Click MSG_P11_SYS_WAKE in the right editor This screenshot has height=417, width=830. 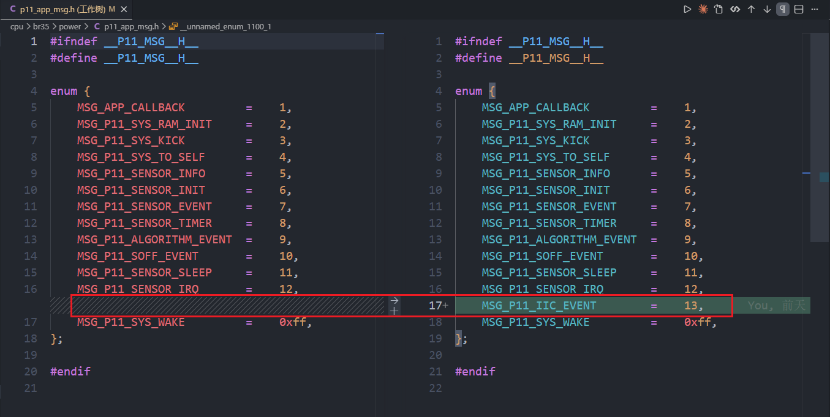(x=535, y=322)
